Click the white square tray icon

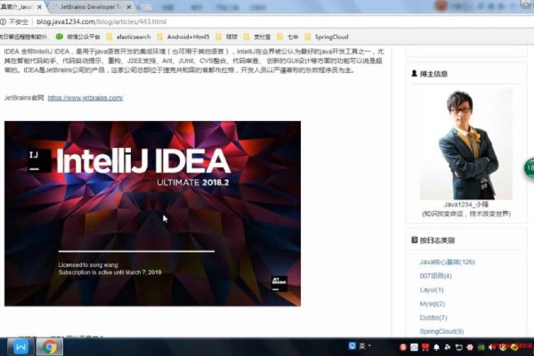click(x=414, y=347)
